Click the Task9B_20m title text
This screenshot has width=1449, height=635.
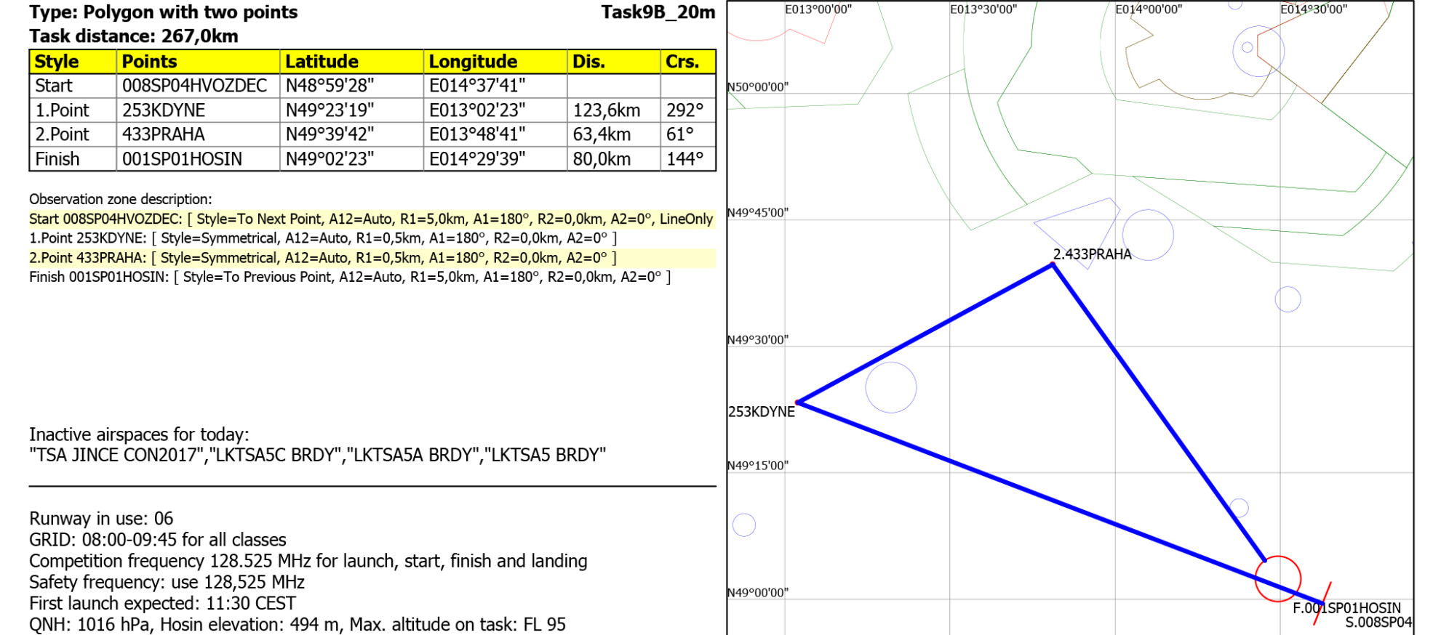(x=658, y=12)
